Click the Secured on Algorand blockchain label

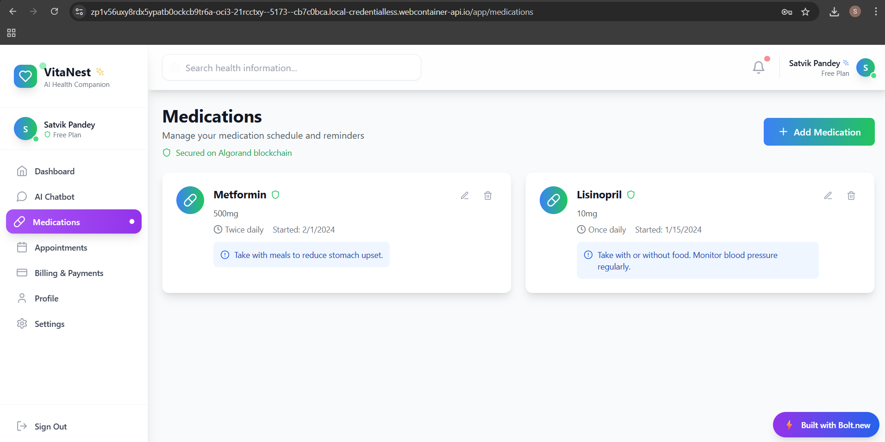coord(234,153)
